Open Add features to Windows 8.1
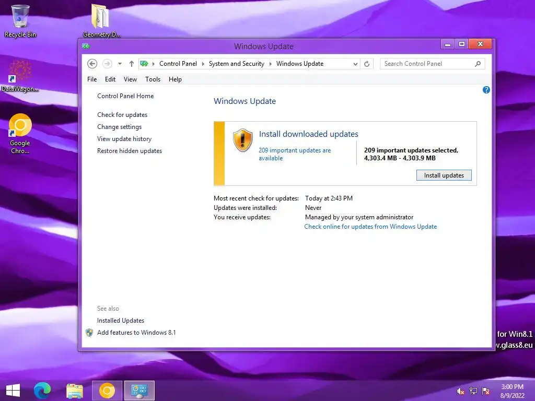Screen dimensions: 535x401 [136, 333]
